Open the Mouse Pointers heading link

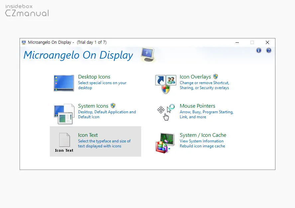coord(197,106)
